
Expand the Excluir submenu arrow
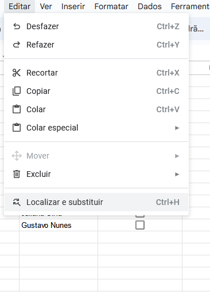pos(177,174)
